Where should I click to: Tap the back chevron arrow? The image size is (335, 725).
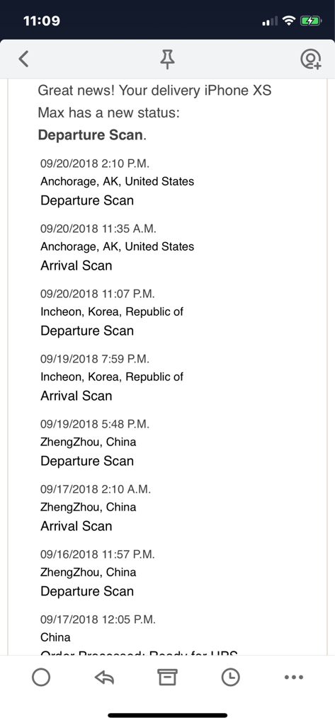point(23,59)
